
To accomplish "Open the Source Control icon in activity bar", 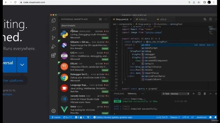I will click(x=54, y=38).
